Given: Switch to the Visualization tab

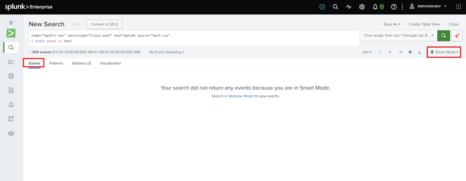Looking at the screenshot, I should (110, 63).
